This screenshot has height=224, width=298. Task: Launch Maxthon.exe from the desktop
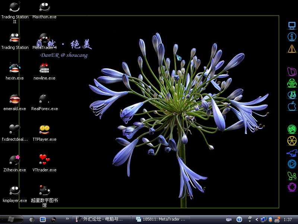pos(44,8)
